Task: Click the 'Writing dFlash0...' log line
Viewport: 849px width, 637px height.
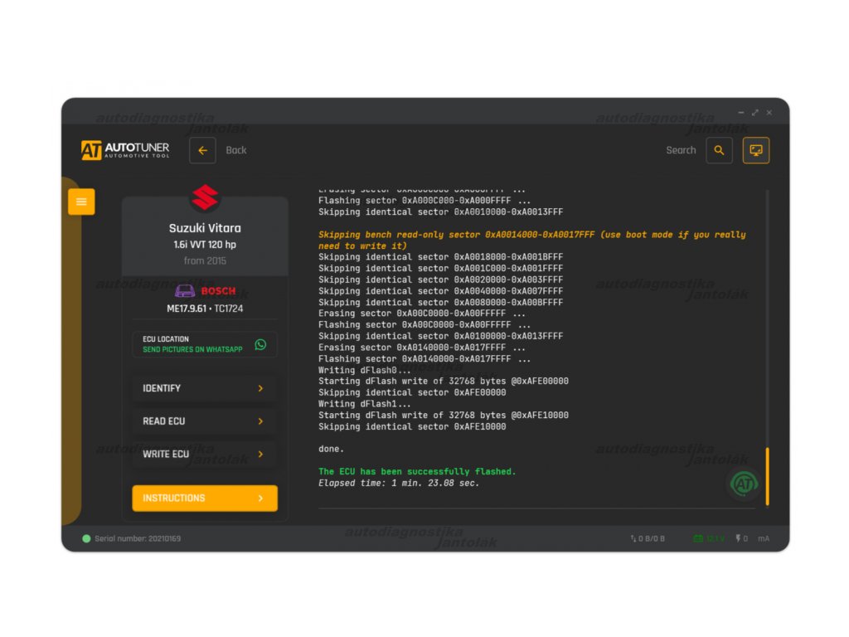Action: tap(365, 371)
